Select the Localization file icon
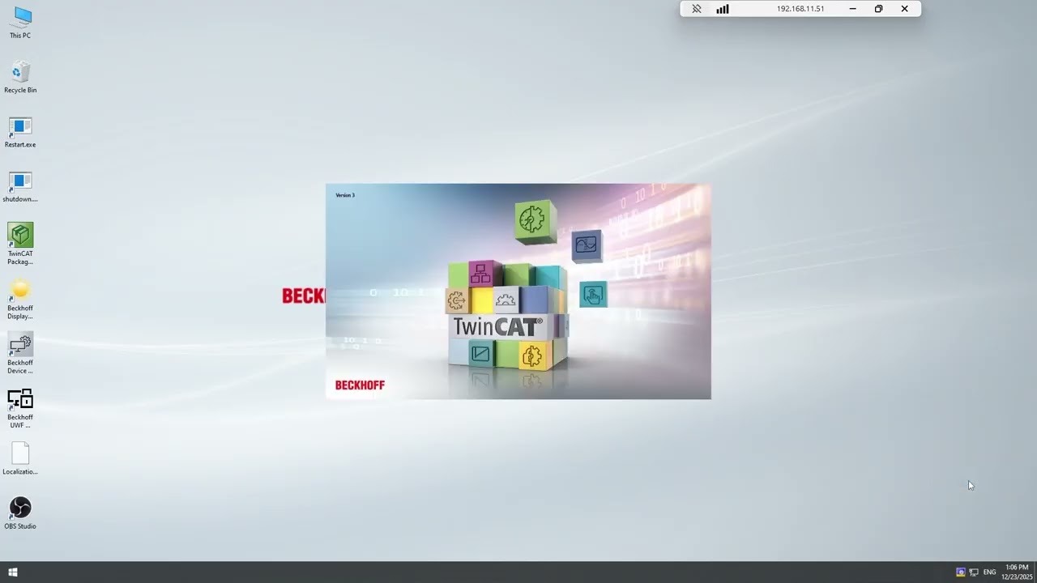 [20, 459]
